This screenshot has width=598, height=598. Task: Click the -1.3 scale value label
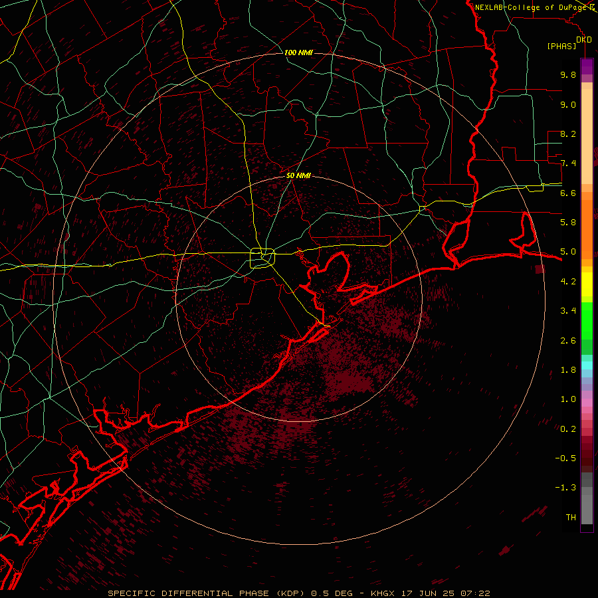point(565,488)
